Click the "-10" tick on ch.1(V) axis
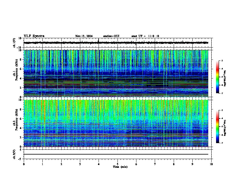 pyautogui.click(x=19, y=48)
